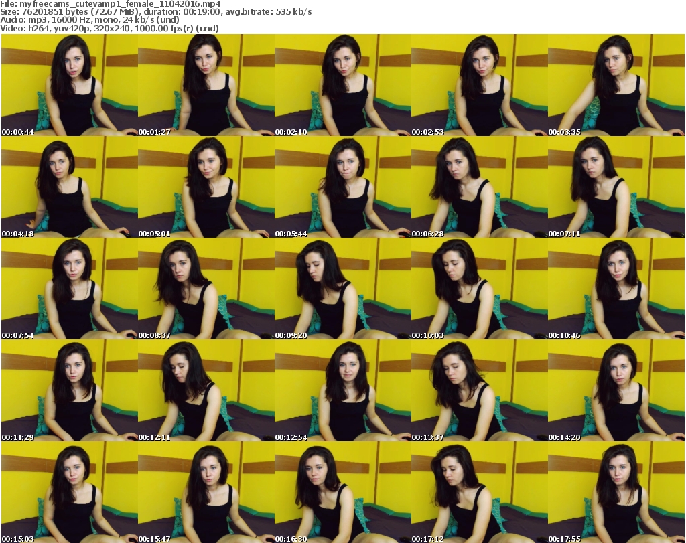Pick the frame timestamped 00:15:03
Screen dimensions: 686x543
click(x=69, y=493)
